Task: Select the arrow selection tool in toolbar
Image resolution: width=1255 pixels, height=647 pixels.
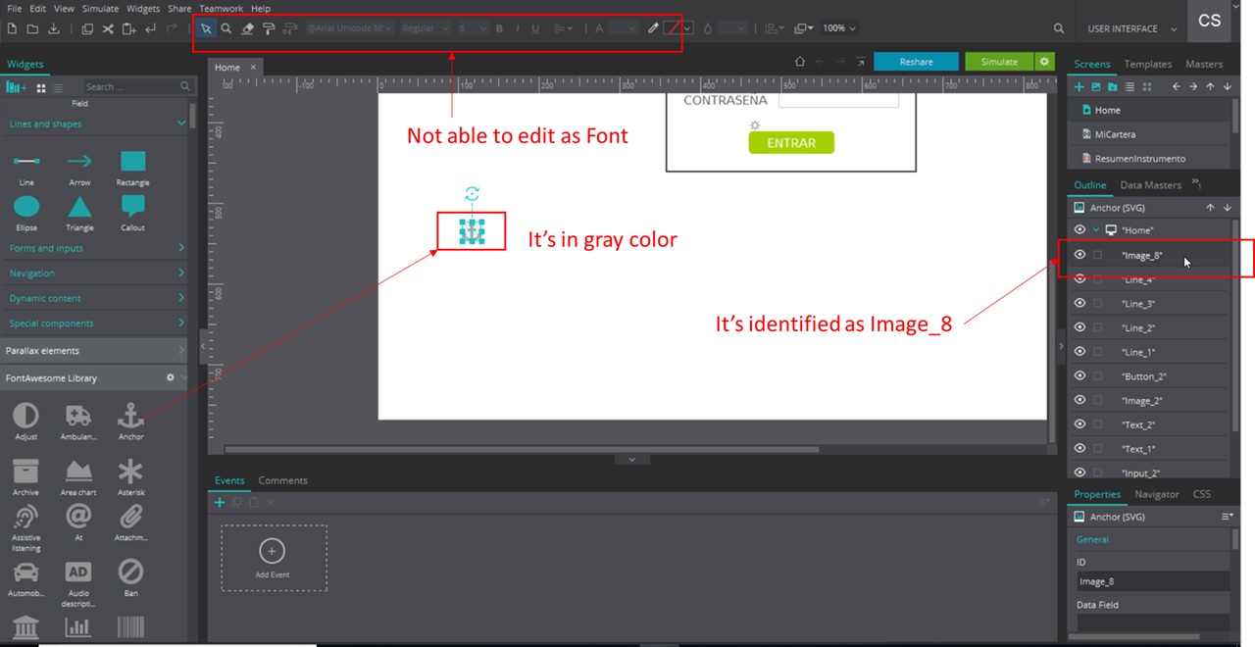Action: (x=206, y=28)
